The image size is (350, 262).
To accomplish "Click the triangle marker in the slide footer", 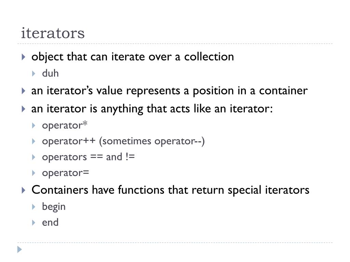I will [x=19, y=249].
